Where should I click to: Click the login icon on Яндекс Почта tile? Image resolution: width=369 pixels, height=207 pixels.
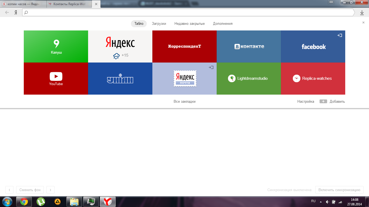[x=211, y=67]
